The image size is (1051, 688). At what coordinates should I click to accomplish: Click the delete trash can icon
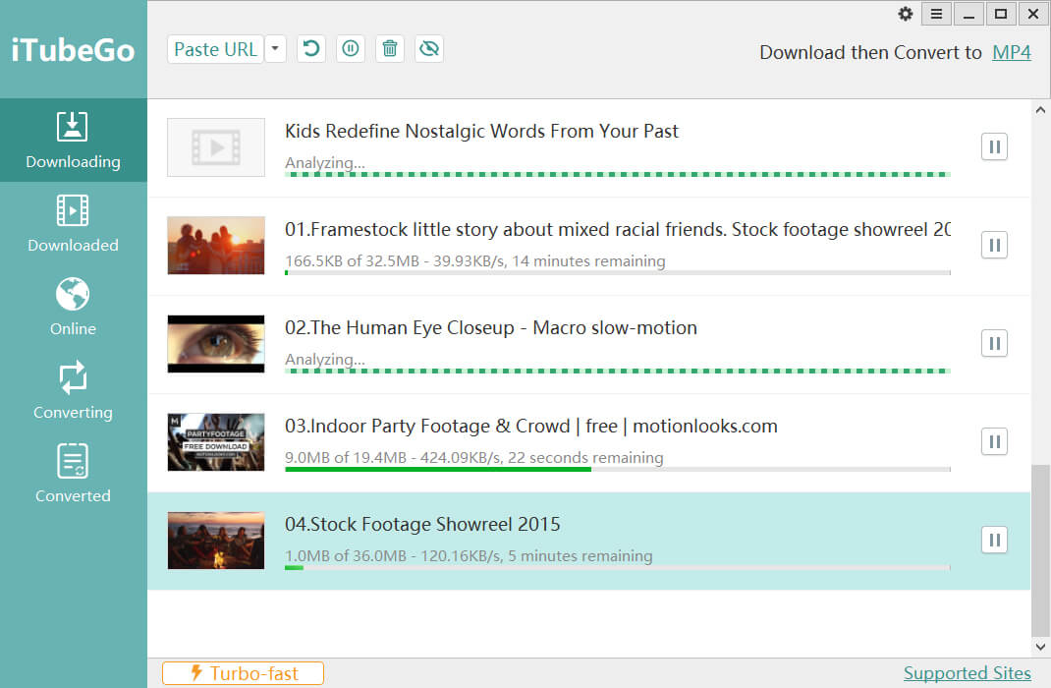[x=389, y=49]
